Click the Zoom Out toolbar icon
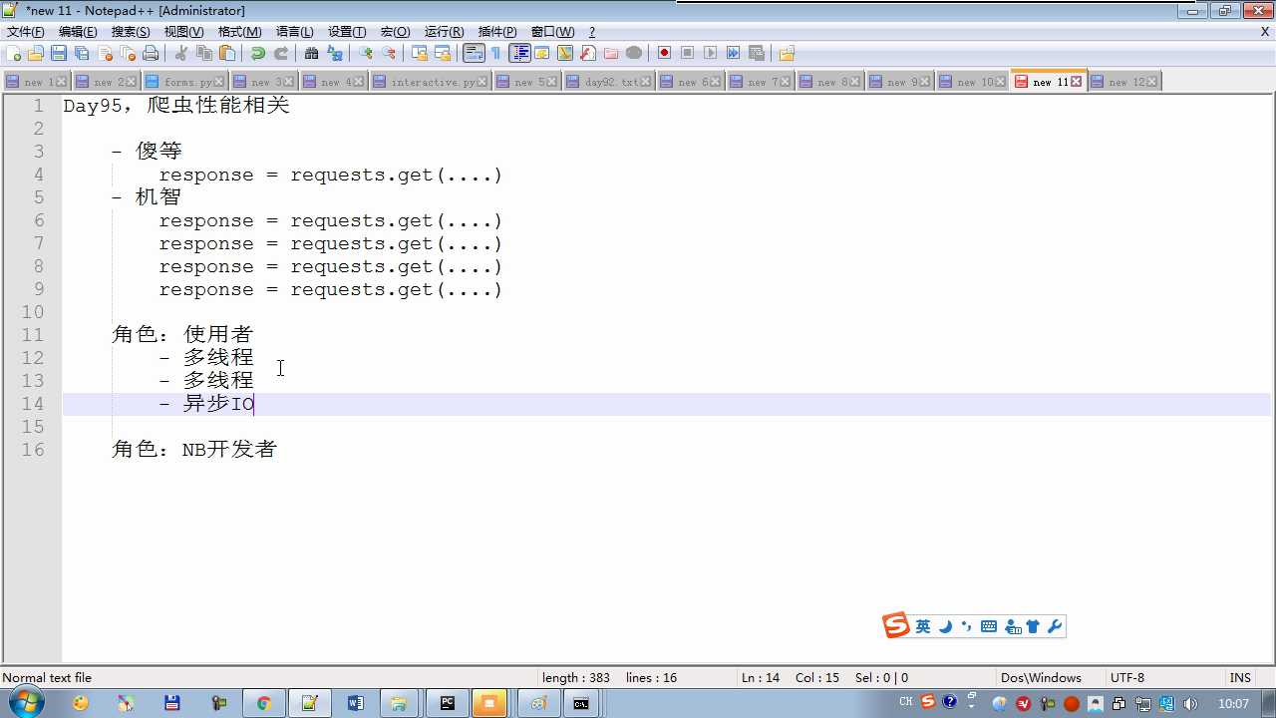Viewport: 1276px width, 718px height. click(389, 53)
